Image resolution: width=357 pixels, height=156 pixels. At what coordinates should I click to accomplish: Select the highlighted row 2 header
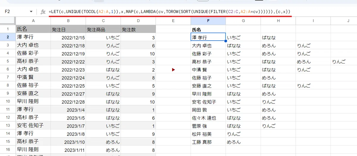pyautogui.click(x=8, y=37)
